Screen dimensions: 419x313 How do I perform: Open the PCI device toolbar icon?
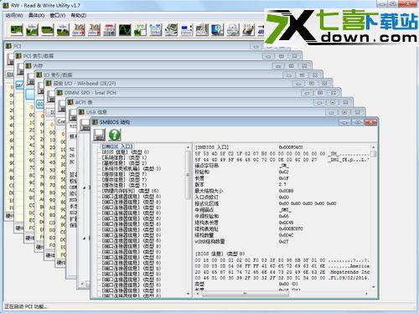point(17,30)
